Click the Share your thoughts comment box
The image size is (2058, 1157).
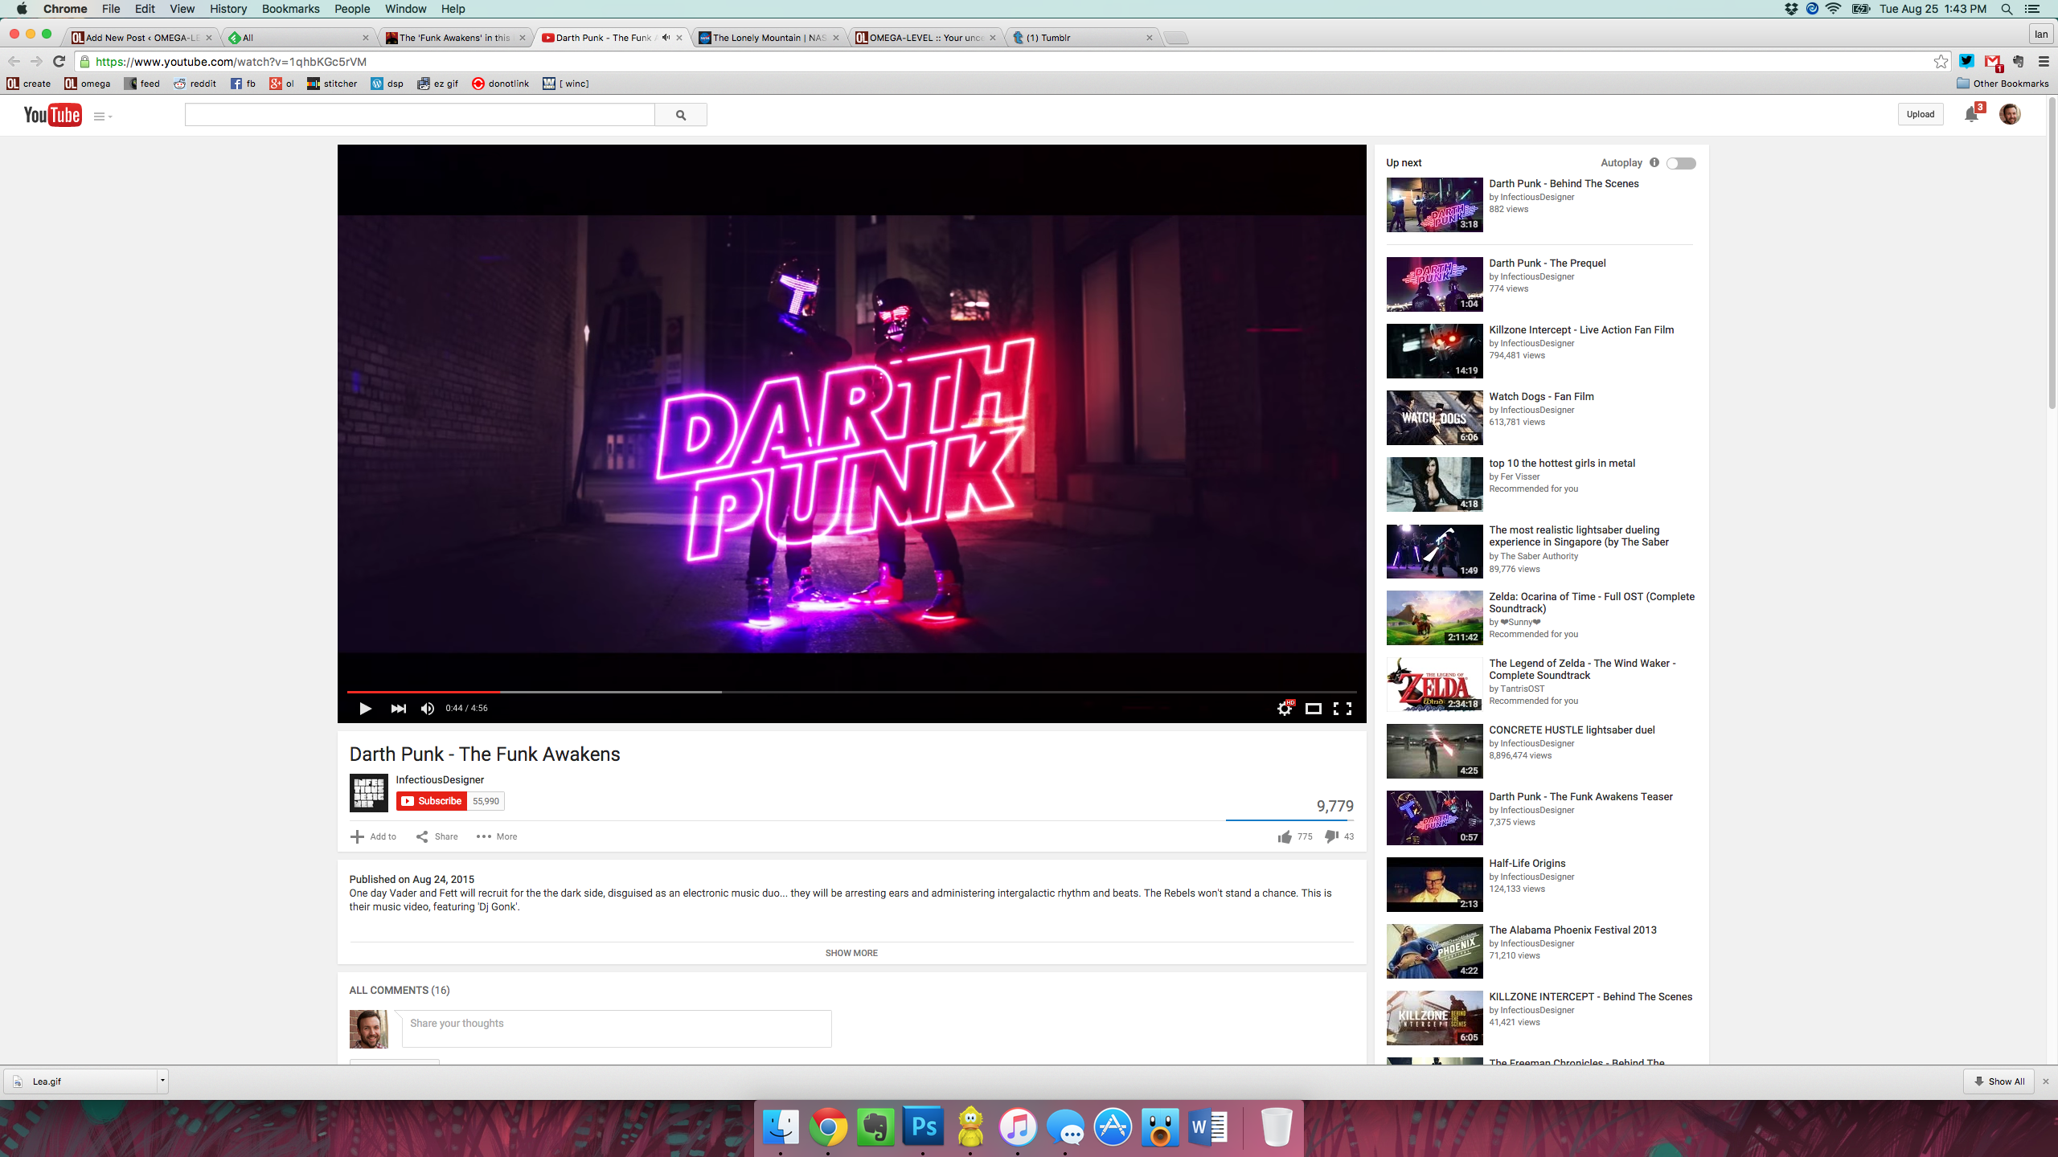point(617,1028)
